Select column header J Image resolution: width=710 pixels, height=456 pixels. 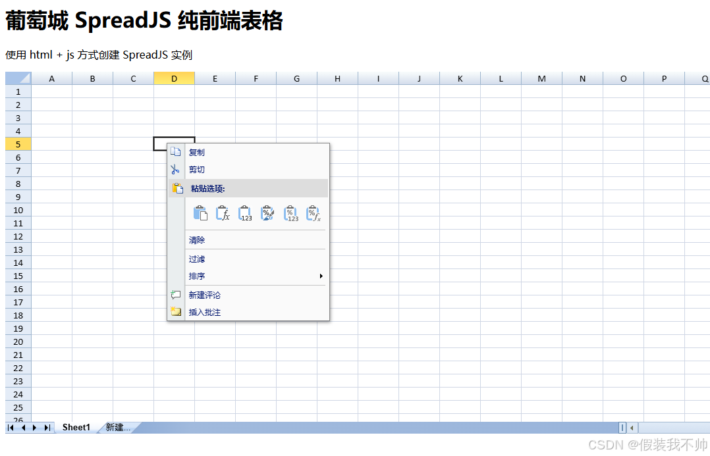point(419,79)
